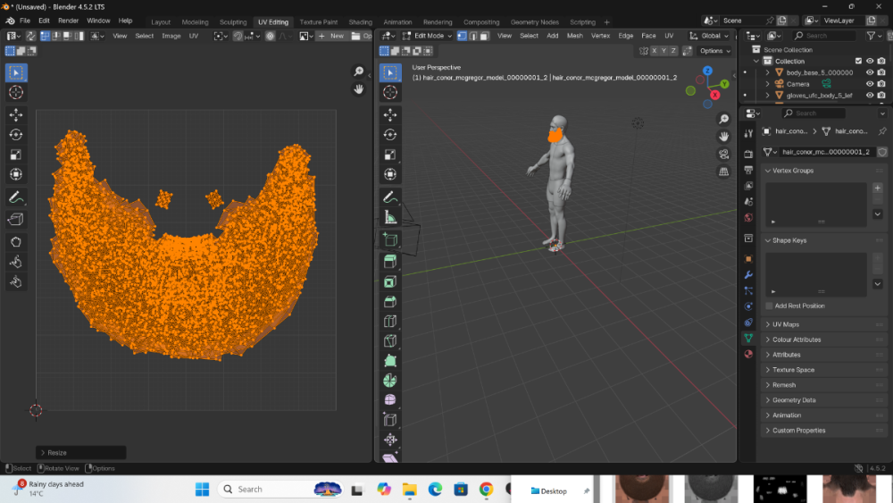
Task: Switch to the Texture Paint workspace tab
Action: (x=319, y=21)
